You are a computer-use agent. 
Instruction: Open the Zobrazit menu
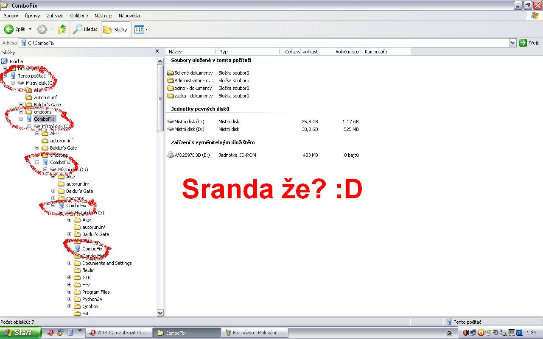55,16
